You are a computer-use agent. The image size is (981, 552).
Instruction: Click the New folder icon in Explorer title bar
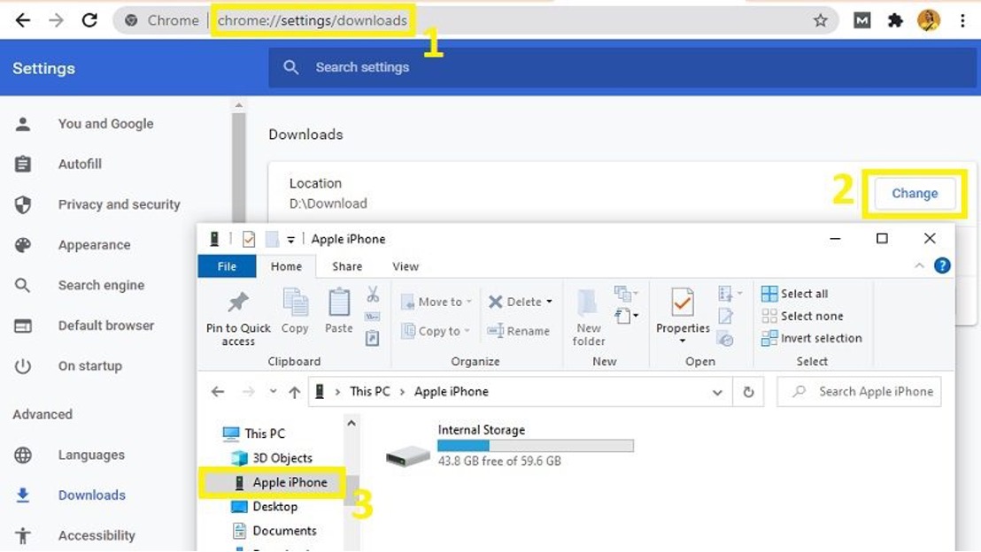click(272, 239)
